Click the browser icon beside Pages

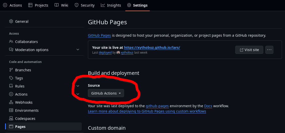tap(11, 126)
